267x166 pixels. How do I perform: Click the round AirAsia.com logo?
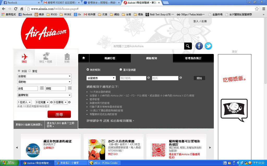tap(45, 33)
